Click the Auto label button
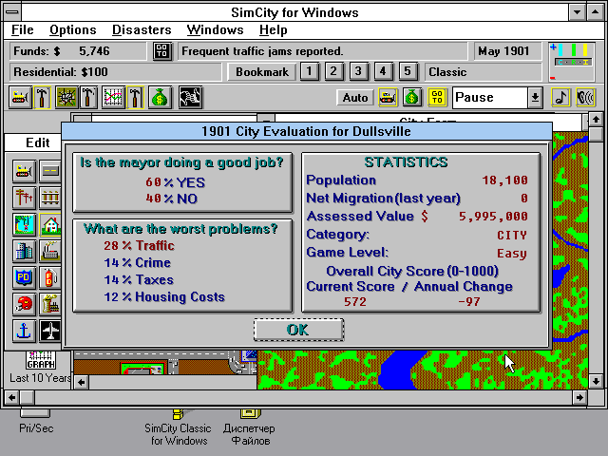The image size is (608, 456). (355, 97)
